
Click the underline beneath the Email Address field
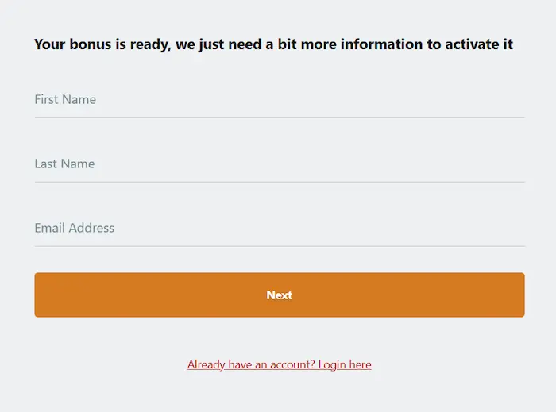(280, 246)
